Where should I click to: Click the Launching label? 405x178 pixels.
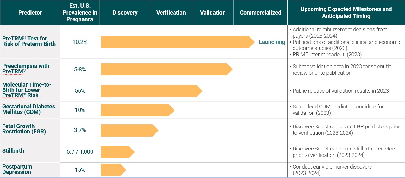[272, 42]
